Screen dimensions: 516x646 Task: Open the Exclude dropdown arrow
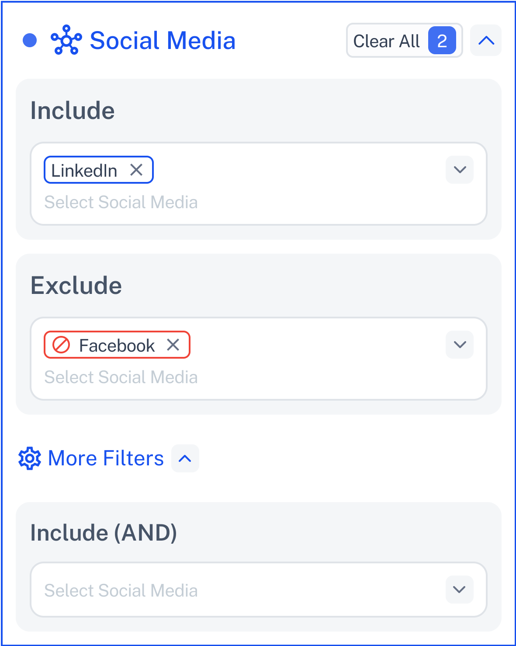[x=460, y=345]
